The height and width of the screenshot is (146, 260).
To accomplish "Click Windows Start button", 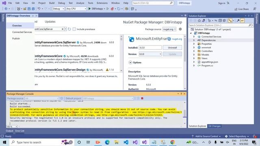I will click(x=4, y=142).
